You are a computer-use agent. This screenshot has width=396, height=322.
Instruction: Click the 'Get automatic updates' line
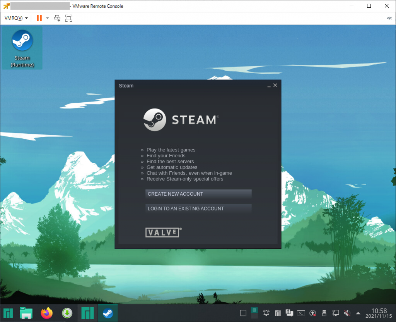[172, 167]
